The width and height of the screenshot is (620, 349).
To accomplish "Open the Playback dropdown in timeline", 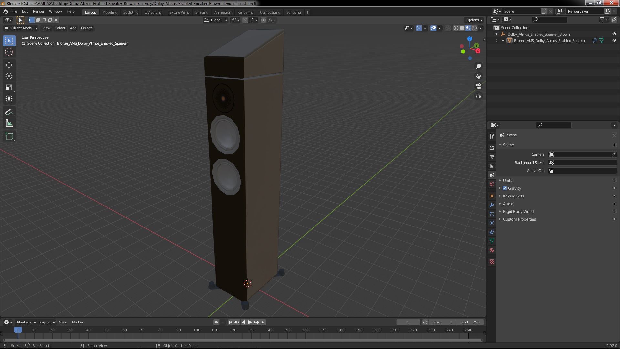I will point(26,322).
